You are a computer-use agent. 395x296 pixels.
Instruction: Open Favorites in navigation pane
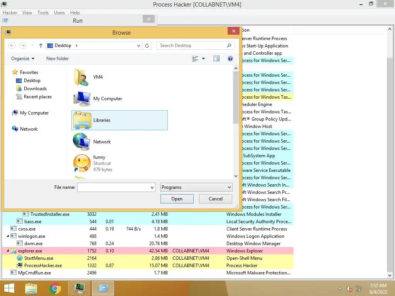[x=25, y=72]
